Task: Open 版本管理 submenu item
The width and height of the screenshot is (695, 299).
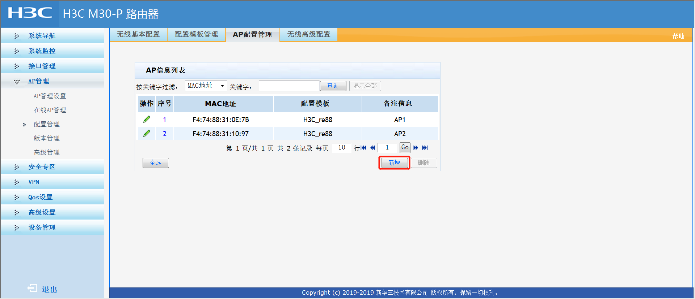Action: [47, 138]
